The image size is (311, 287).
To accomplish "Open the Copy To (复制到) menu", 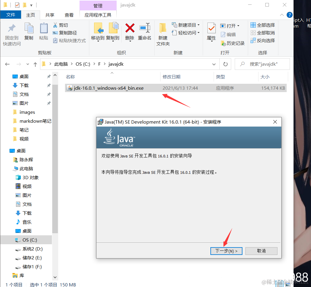I will [x=113, y=32].
